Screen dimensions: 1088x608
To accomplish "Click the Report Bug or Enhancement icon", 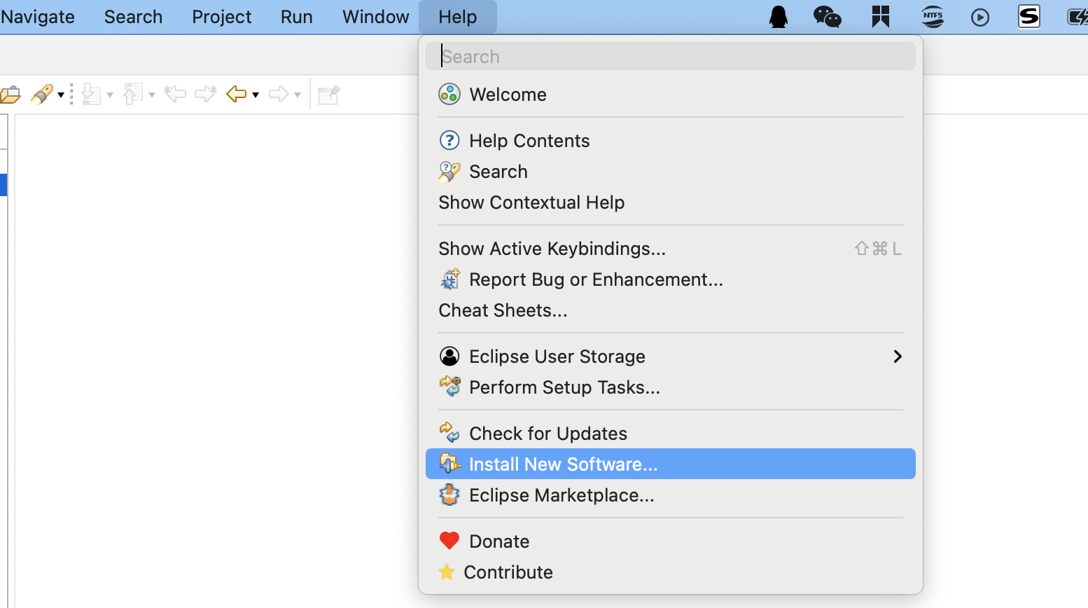I will (449, 279).
